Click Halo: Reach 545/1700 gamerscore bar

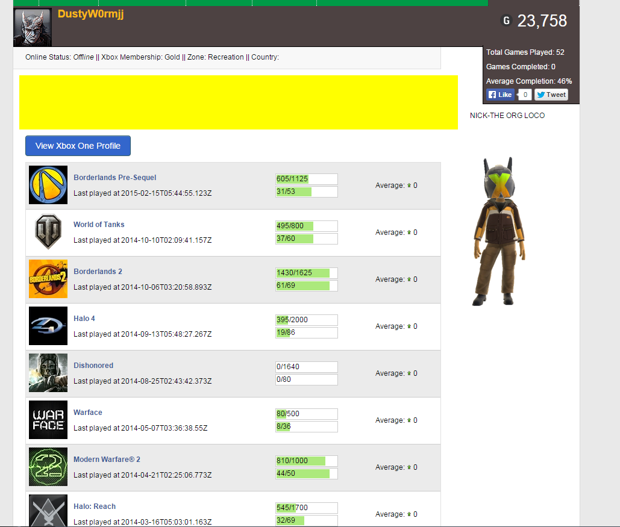307,508
